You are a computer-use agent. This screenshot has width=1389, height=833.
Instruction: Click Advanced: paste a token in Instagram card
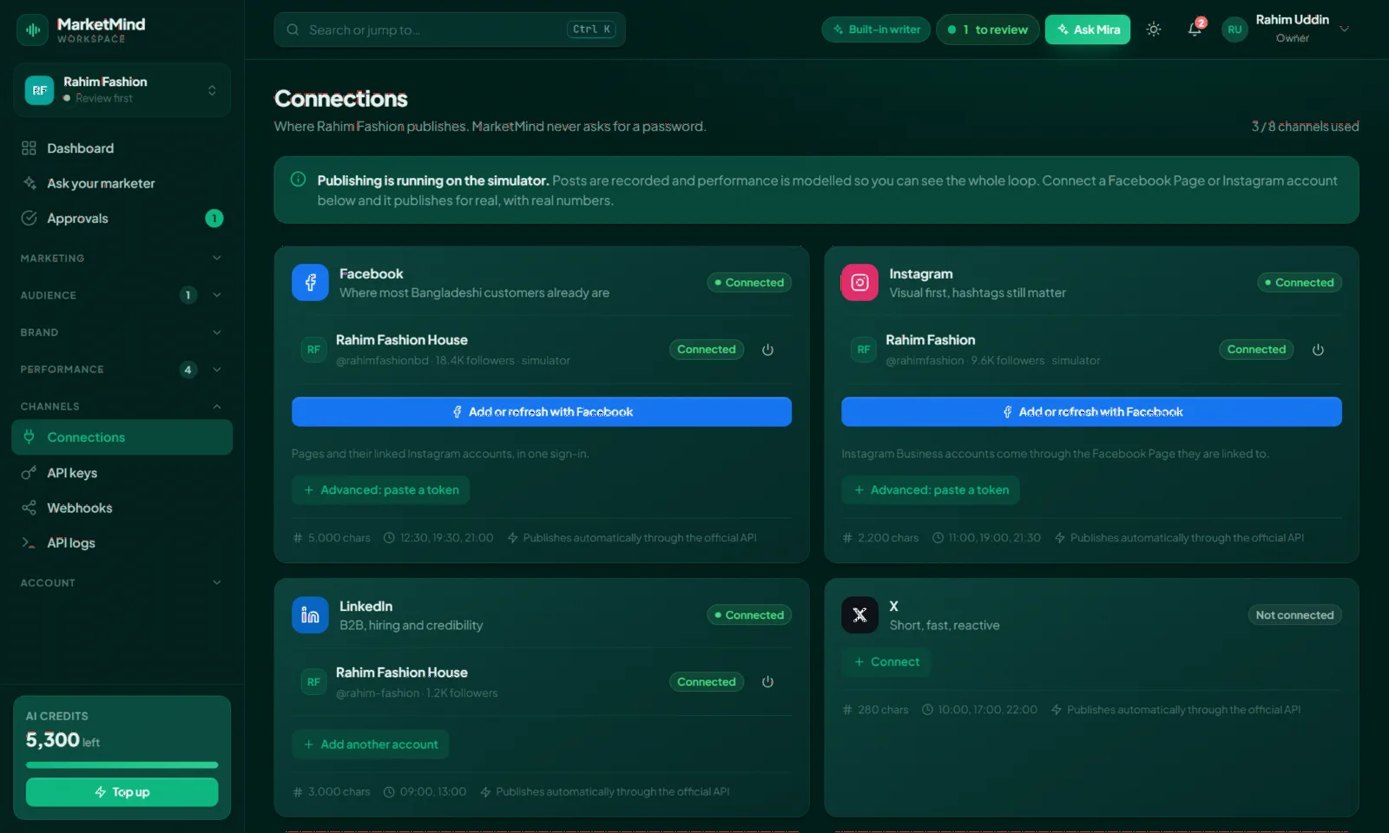tap(930, 490)
